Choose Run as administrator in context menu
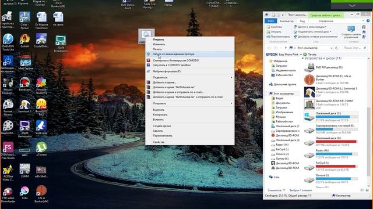 click(189, 54)
